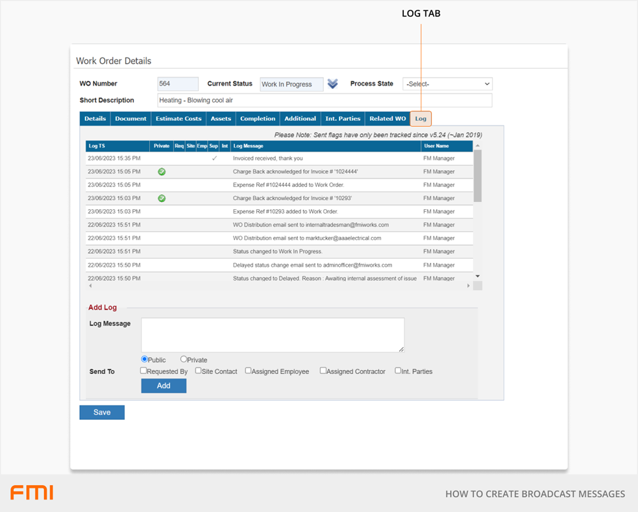Image resolution: width=638 pixels, height=512 pixels.
Task: Switch to the Estimate Costs tab
Action: [178, 119]
